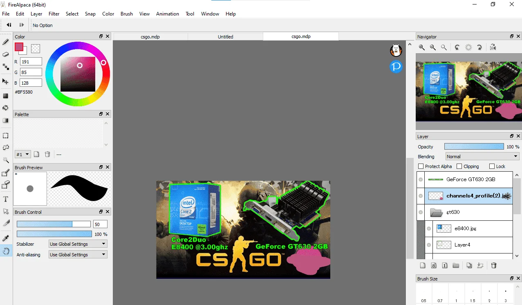Select the Text tool
522x305 pixels.
6,199
